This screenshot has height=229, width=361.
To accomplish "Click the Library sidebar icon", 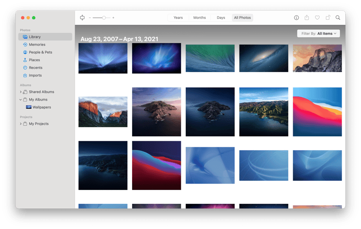I will click(x=25, y=37).
